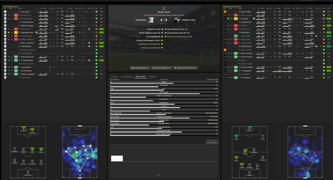This screenshot has width=333, height=180.
Task: Click Pape Matar Sarr's yellow card status icon
Action: tap(16, 32)
